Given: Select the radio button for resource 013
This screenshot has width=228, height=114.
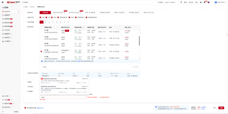Looking at the screenshot, I should [x=42, y=32].
